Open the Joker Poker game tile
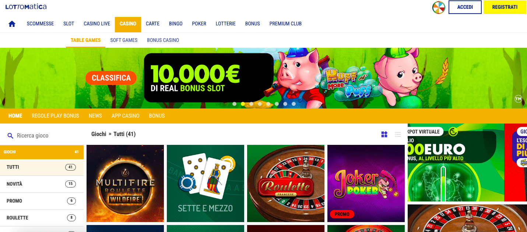This screenshot has height=232, width=527. pos(366,183)
